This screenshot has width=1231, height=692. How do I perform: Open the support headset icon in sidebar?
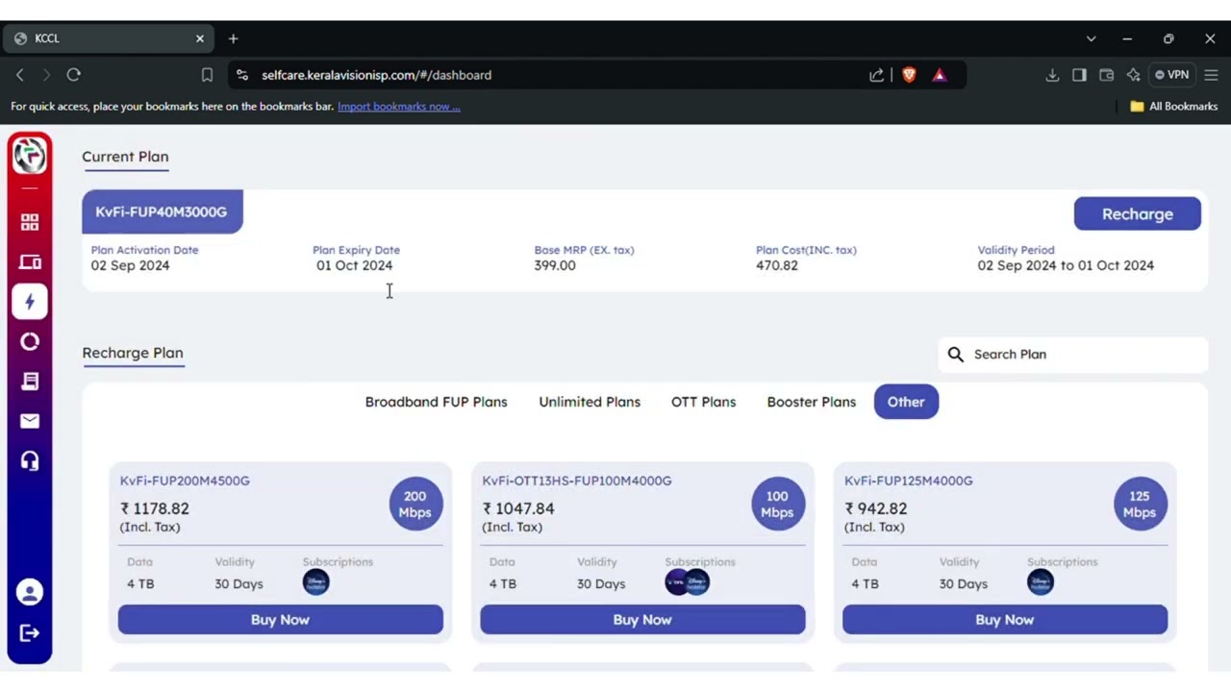30,460
